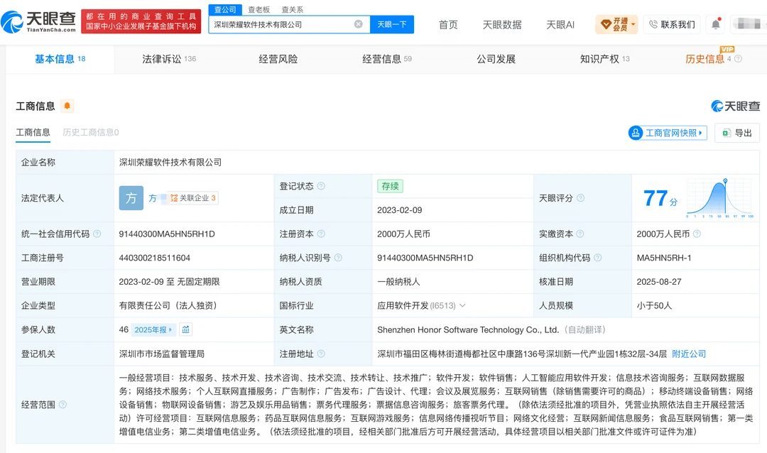Switch to the 法律诉讼 tab
This screenshot has height=453, width=767.
[x=169, y=59]
